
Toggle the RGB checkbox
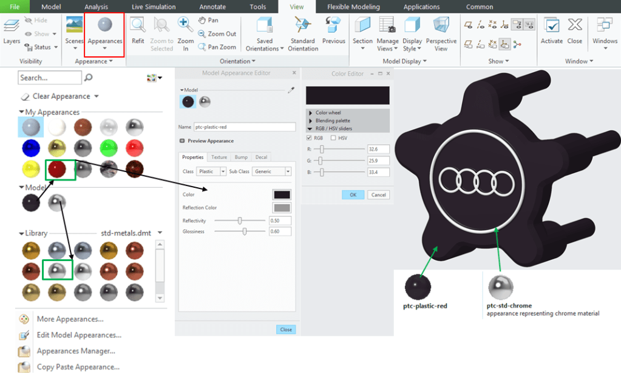coord(310,138)
